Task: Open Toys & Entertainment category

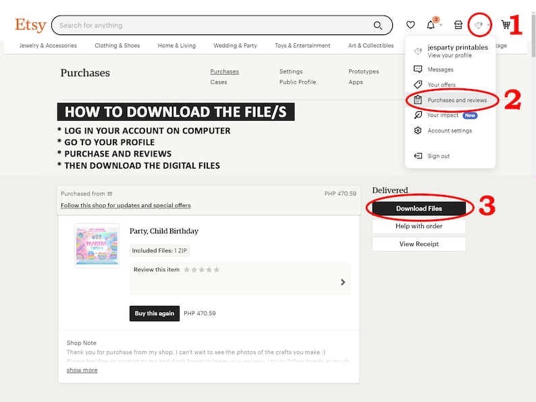Action: [302, 45]
